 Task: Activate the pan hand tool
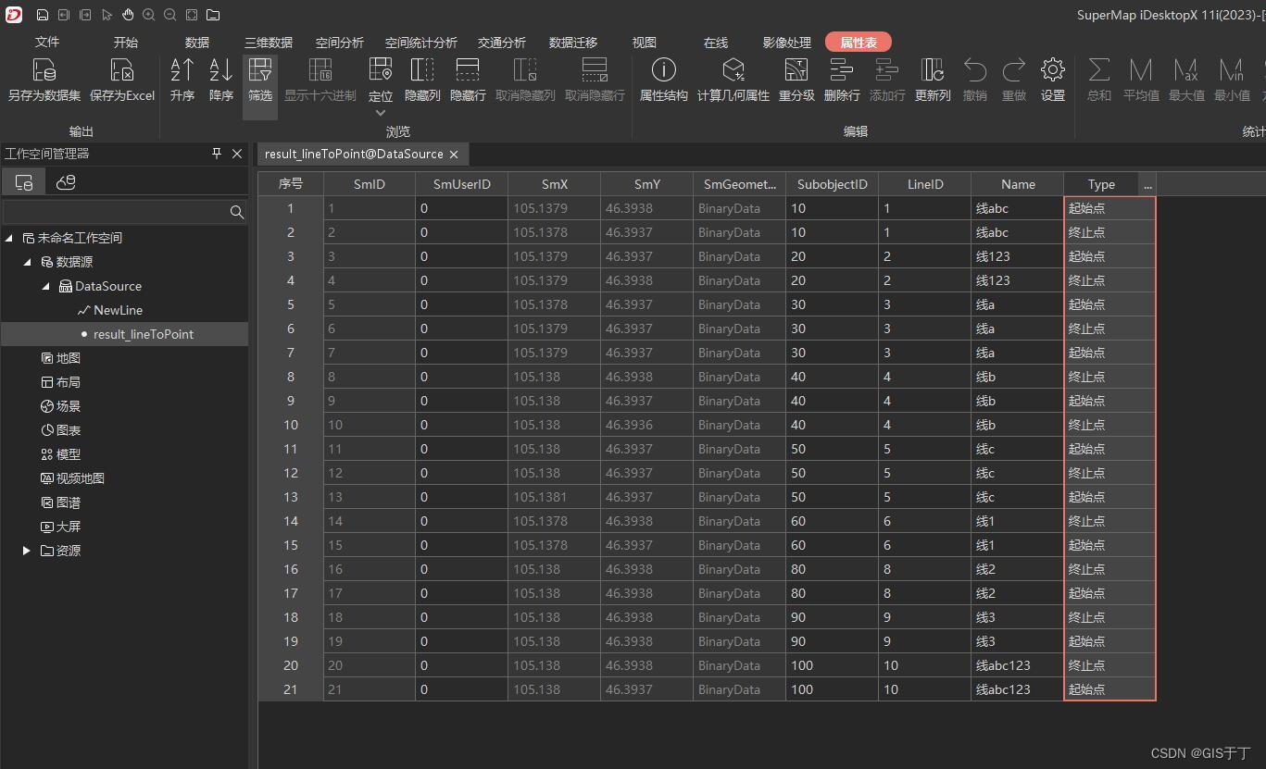[128, 15]
